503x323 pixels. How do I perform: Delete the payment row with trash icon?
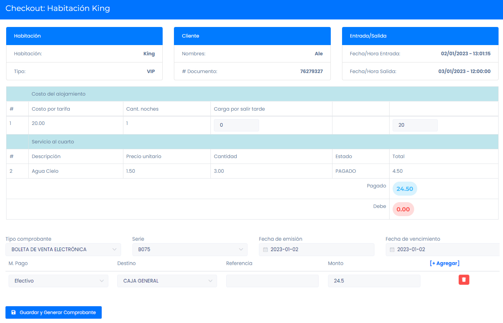464,280
